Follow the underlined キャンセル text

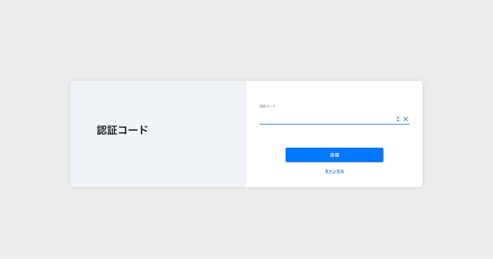334,171
